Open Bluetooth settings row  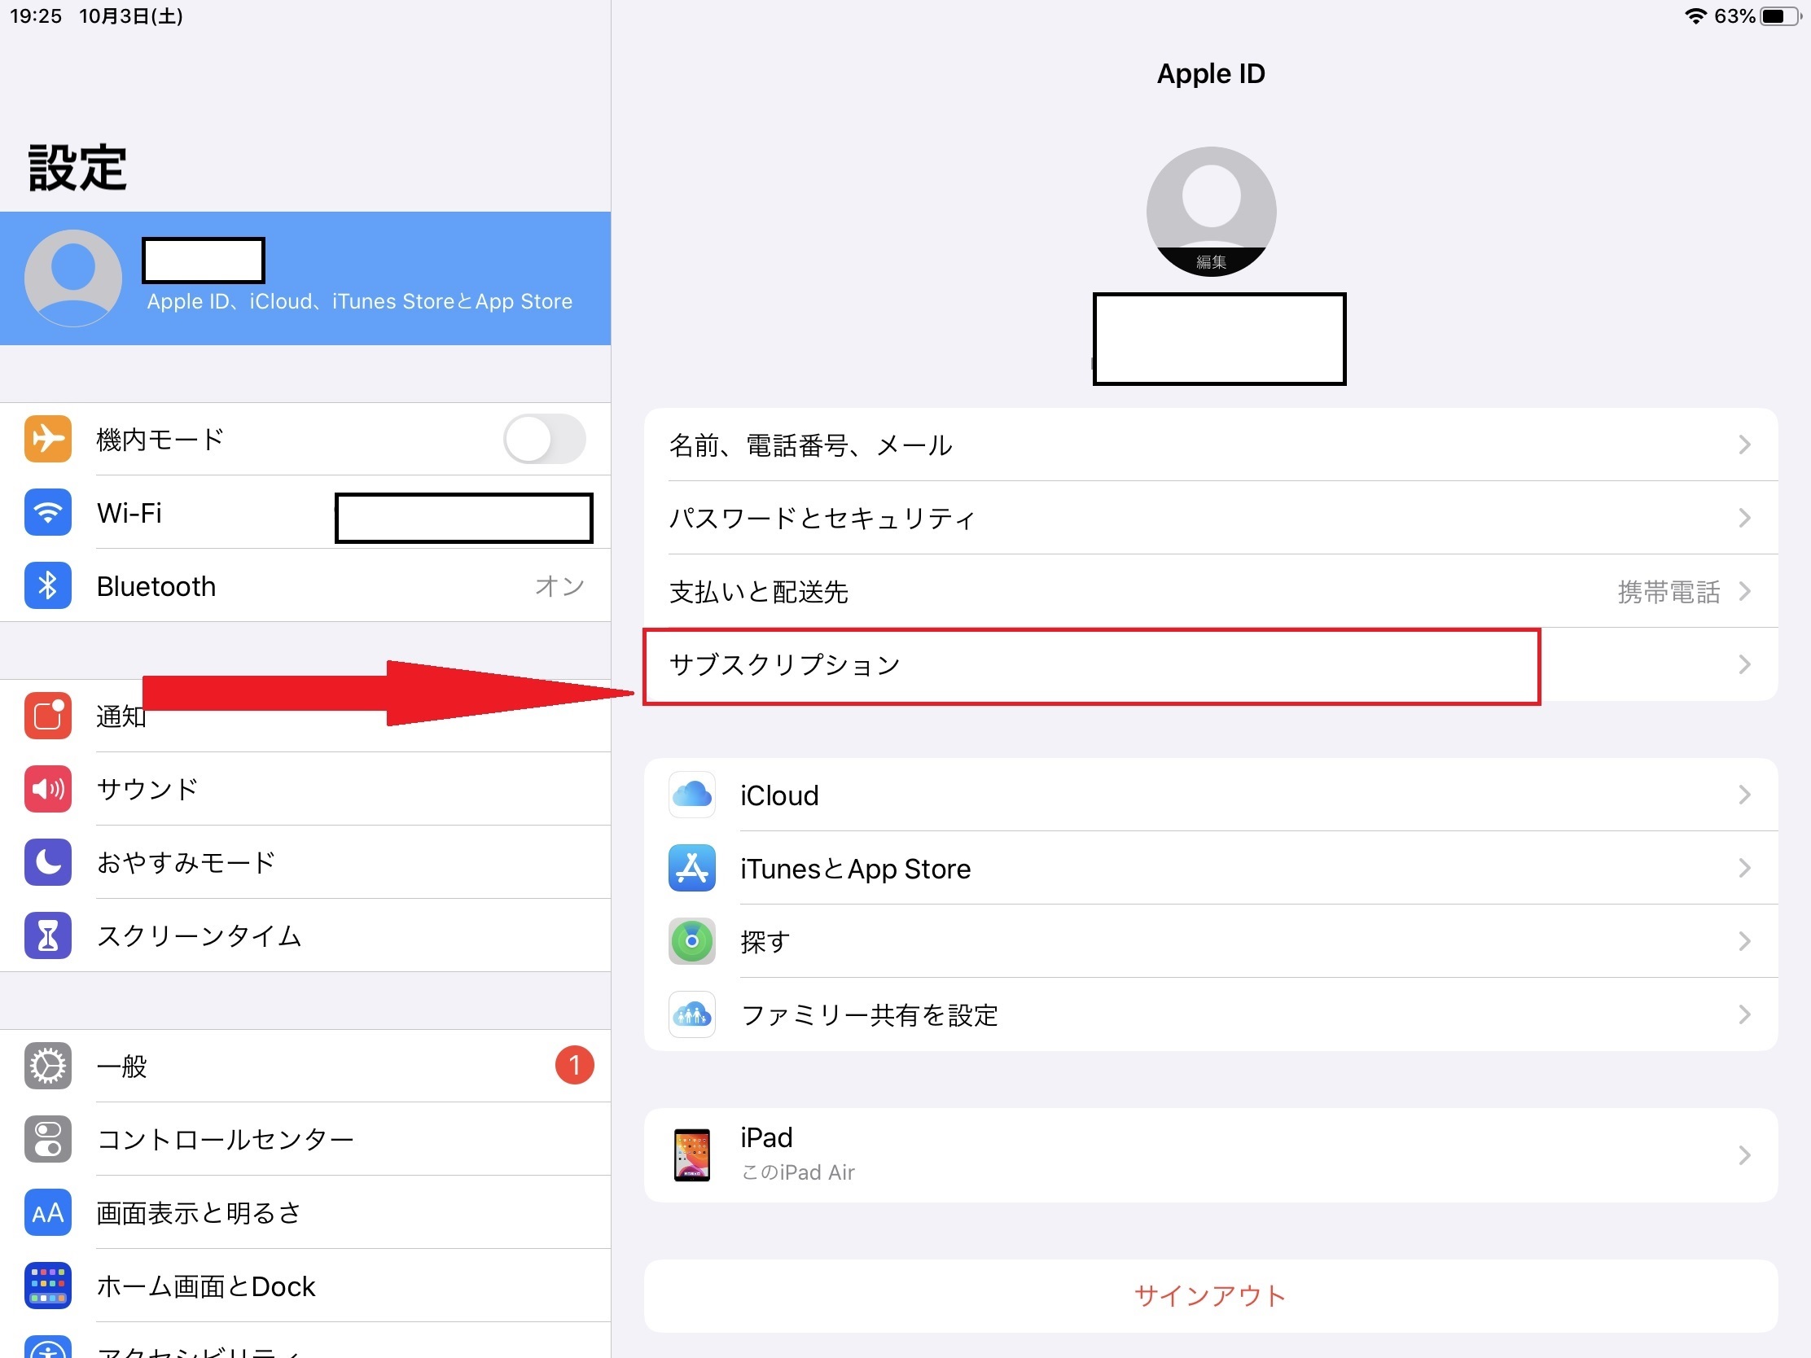(x=305, y=585)
